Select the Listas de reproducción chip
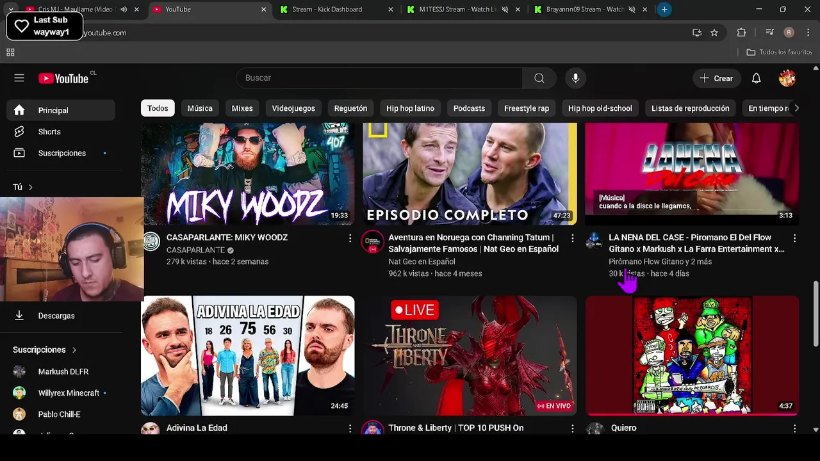 click(x=691, y=108)
